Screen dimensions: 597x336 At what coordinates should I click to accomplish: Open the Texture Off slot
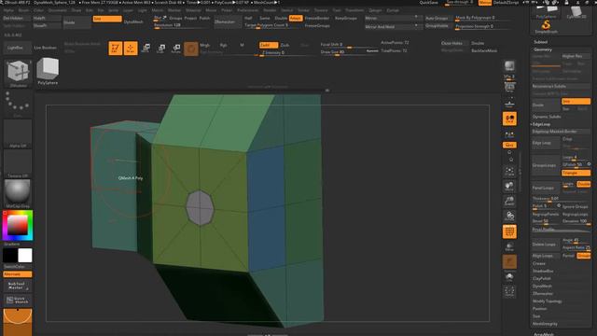coord(18,163)
